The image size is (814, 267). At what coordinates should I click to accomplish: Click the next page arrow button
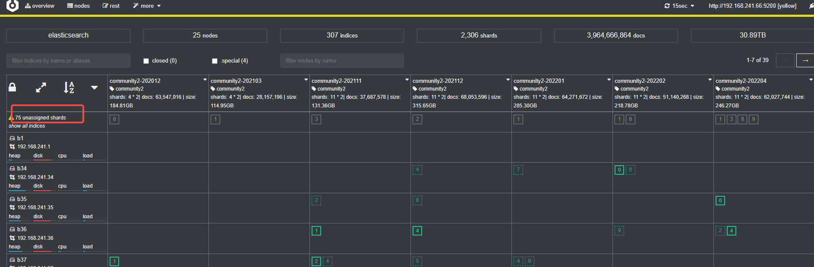(805, 61)
